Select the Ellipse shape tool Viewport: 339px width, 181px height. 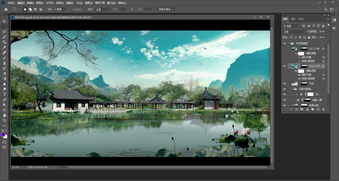click(x=4, y=110)
